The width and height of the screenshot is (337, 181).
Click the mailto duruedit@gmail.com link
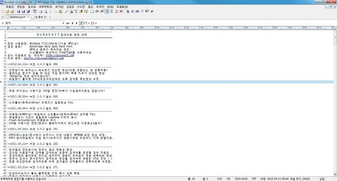[x=44, y=58]
